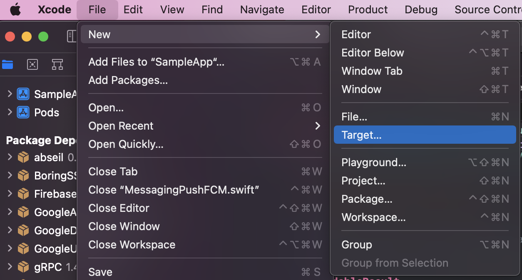Screen dimensions: 522x280
Task: Select Window in New submenu
Action: (x=425, y=89)
